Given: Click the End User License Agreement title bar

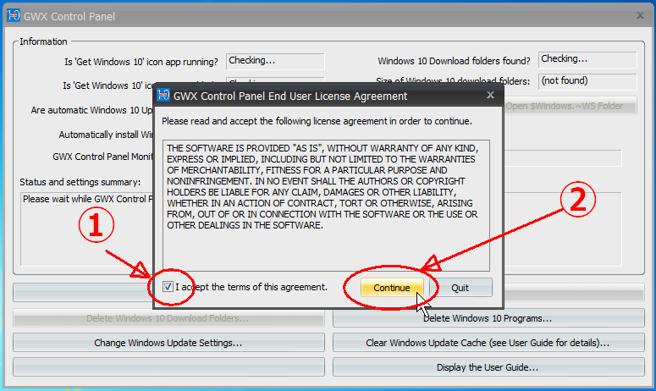Looking at the screenshot, I should pyautogui.click(x=322, y=96).
